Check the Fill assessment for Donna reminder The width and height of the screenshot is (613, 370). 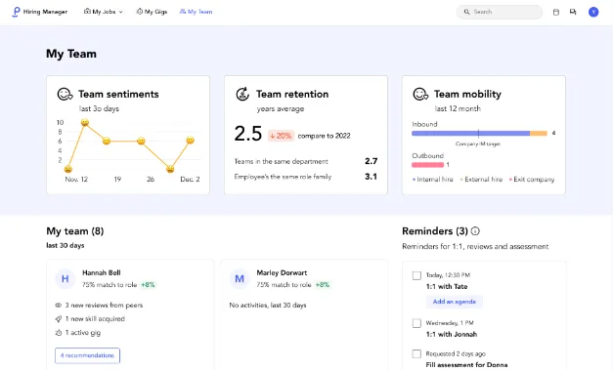tap(416, 354)
